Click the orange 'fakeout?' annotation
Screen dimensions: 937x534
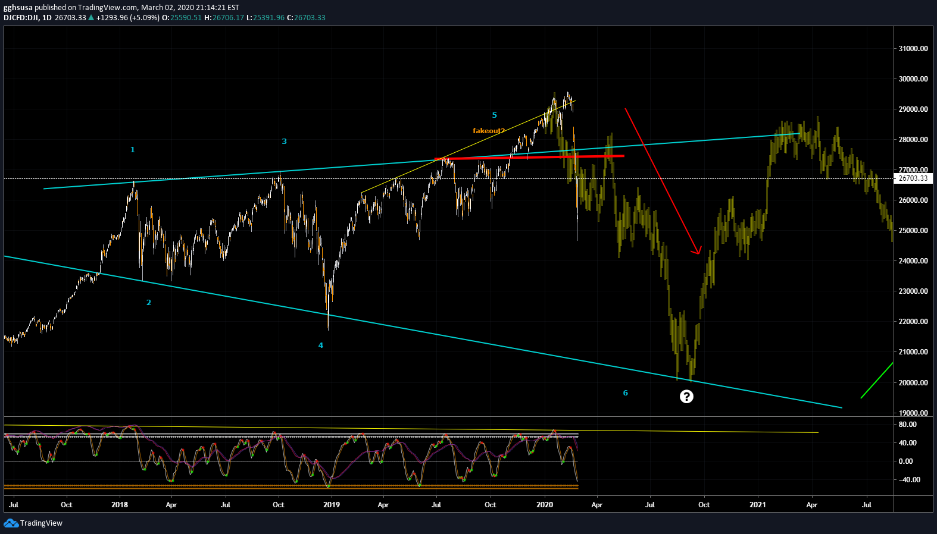pos(489,131)
